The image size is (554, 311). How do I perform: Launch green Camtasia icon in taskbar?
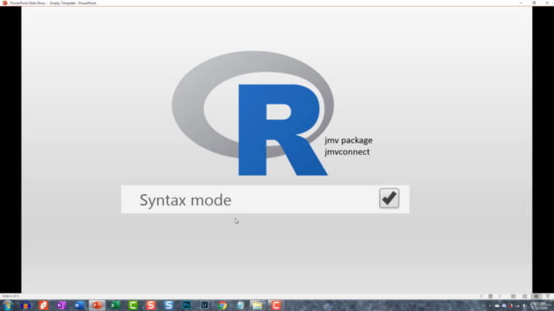(x=133, y=305)
